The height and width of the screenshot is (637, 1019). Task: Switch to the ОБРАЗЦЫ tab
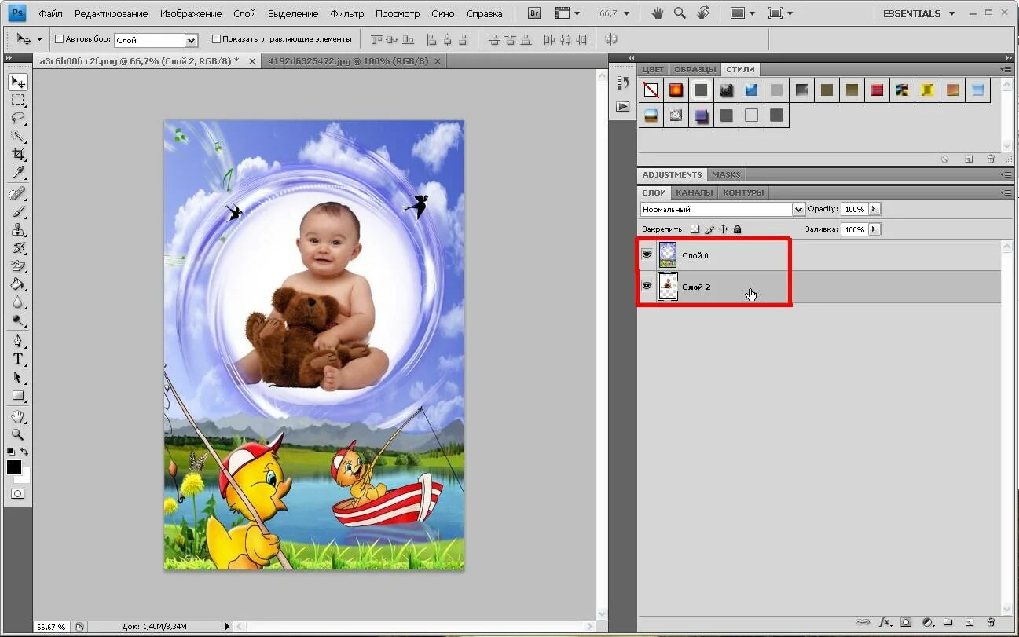click(695, 69)
